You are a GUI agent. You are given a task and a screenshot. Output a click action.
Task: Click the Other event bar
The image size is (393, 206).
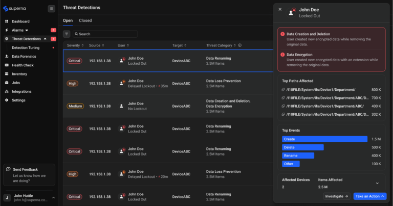pos(291,164)
